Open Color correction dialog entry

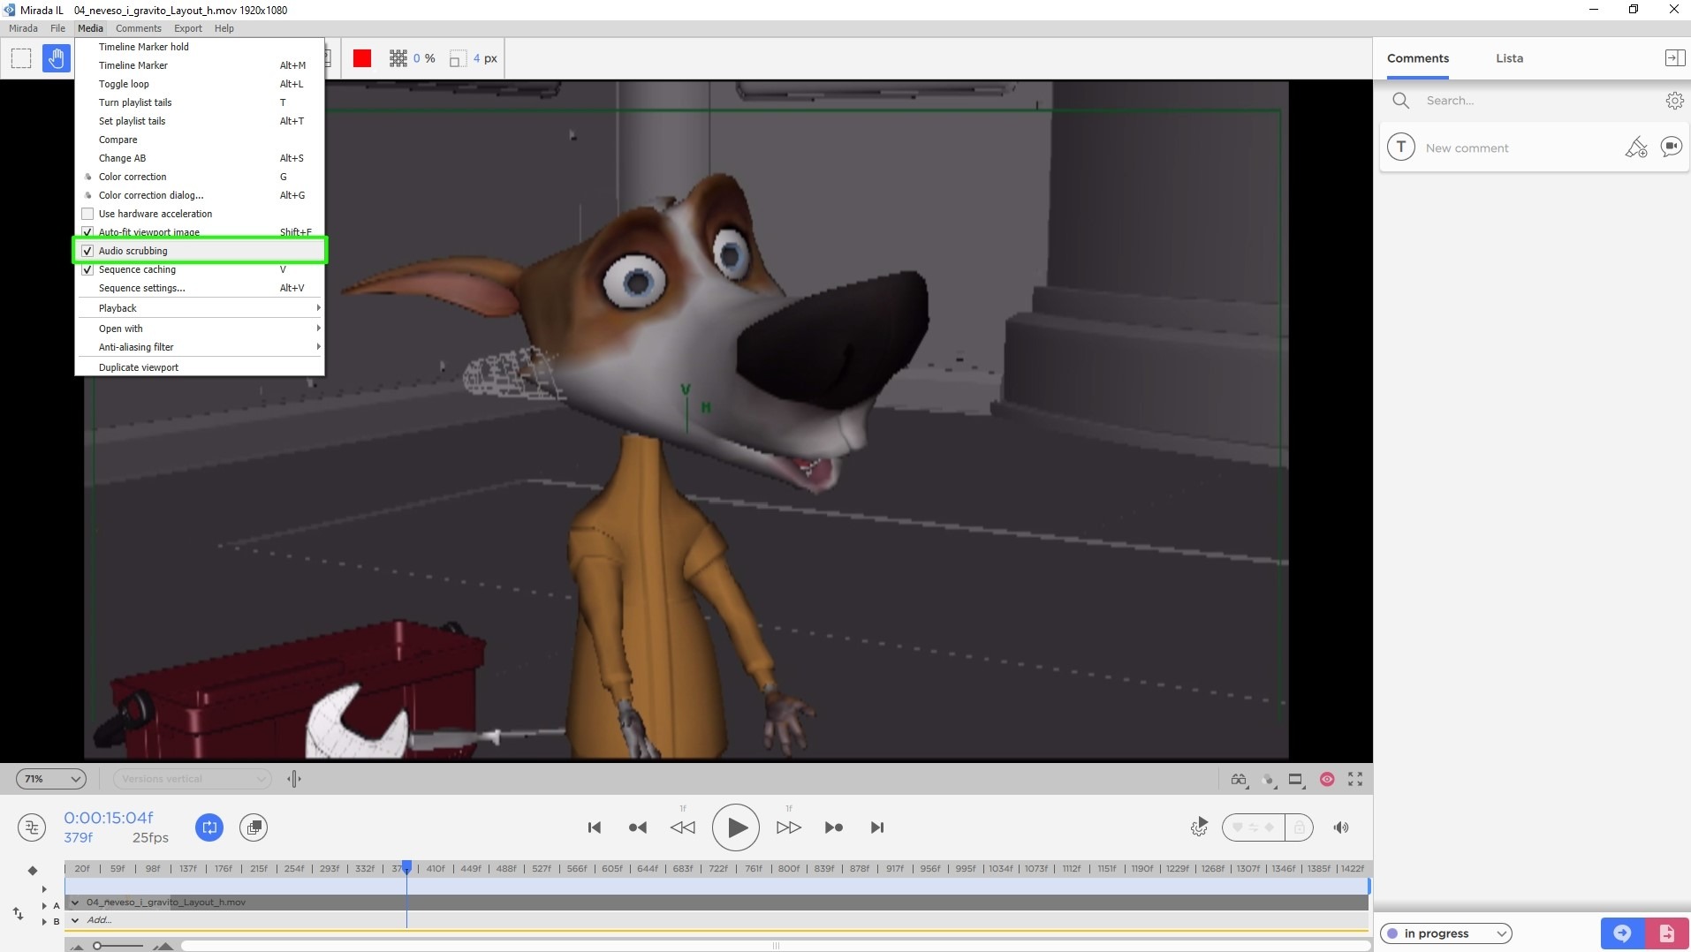point(200,195)
